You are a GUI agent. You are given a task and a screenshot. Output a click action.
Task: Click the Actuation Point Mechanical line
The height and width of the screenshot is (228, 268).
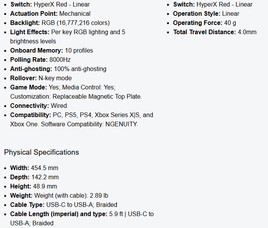click(50, 14)
